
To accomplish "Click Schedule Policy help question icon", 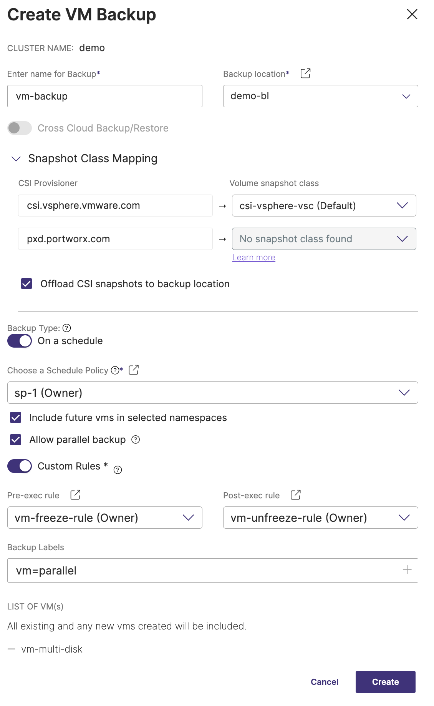I will point(115,370).
